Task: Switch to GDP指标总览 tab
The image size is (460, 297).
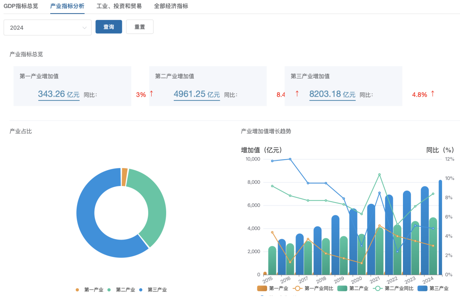Action: [x=21, y=6]
